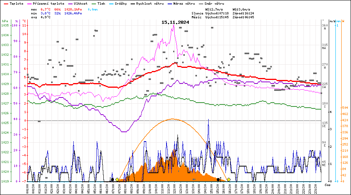The image size is (351, 195).
Task: Click the chart date title 15.11.2024
Action: point(175,22)
